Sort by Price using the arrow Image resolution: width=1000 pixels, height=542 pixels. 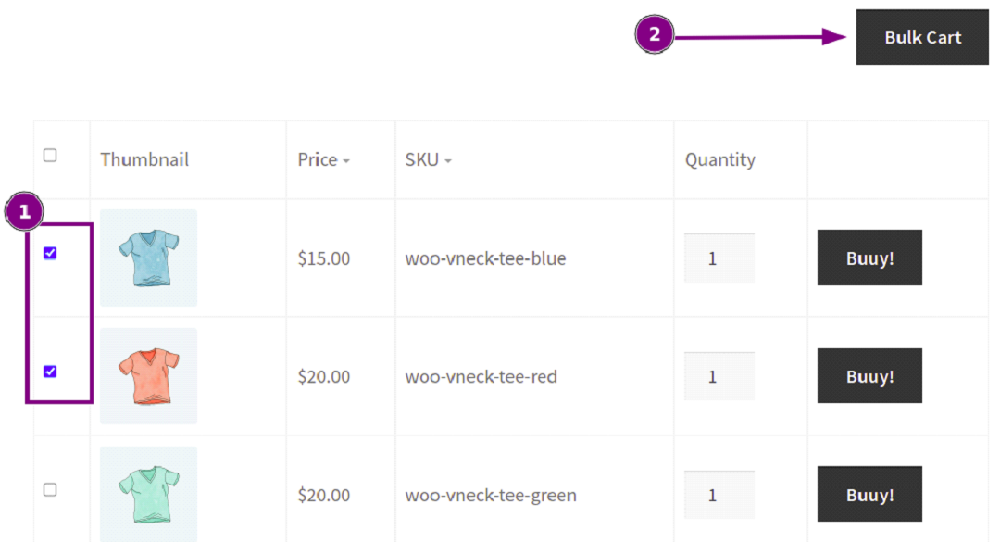pos(346,161)
